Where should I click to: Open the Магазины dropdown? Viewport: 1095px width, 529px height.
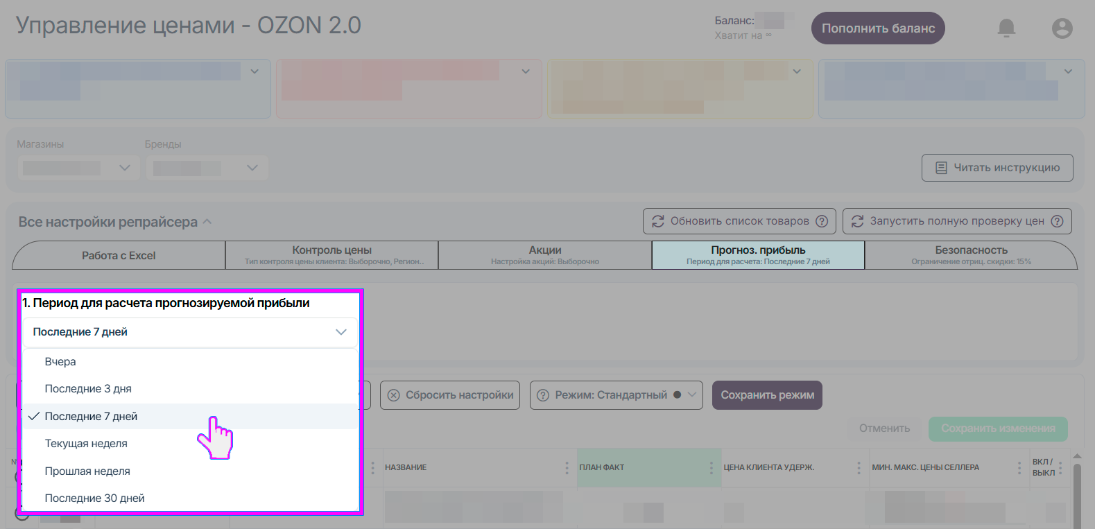(78, 168)
